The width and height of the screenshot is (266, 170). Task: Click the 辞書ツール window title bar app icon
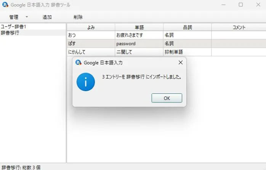[5, 5]
